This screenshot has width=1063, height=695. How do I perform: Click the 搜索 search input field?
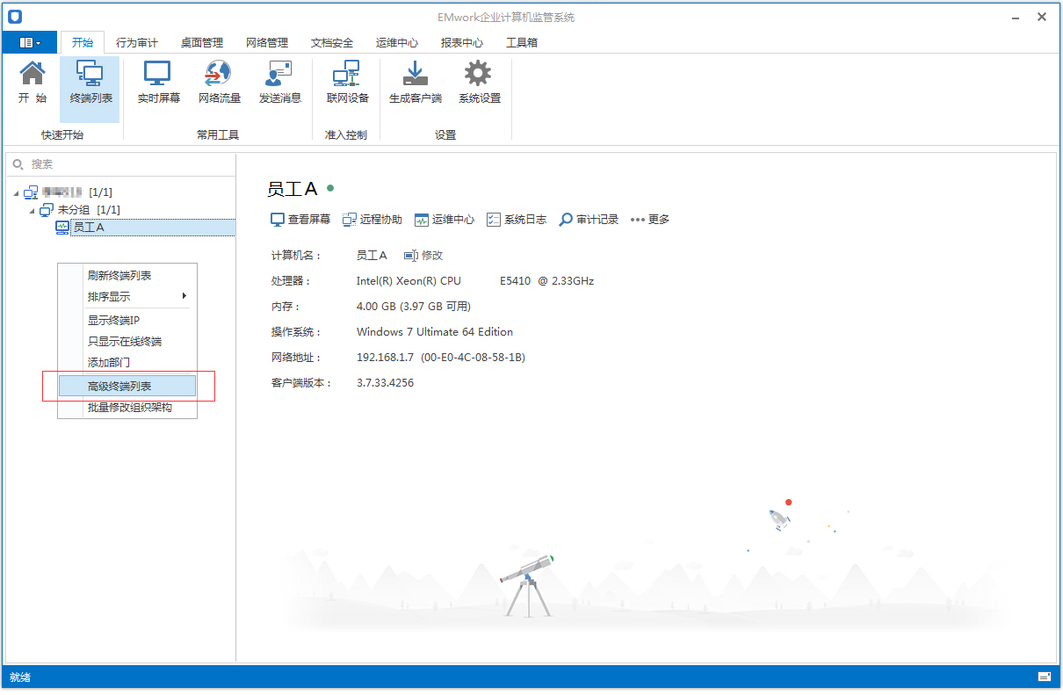(x=121, y=164)
